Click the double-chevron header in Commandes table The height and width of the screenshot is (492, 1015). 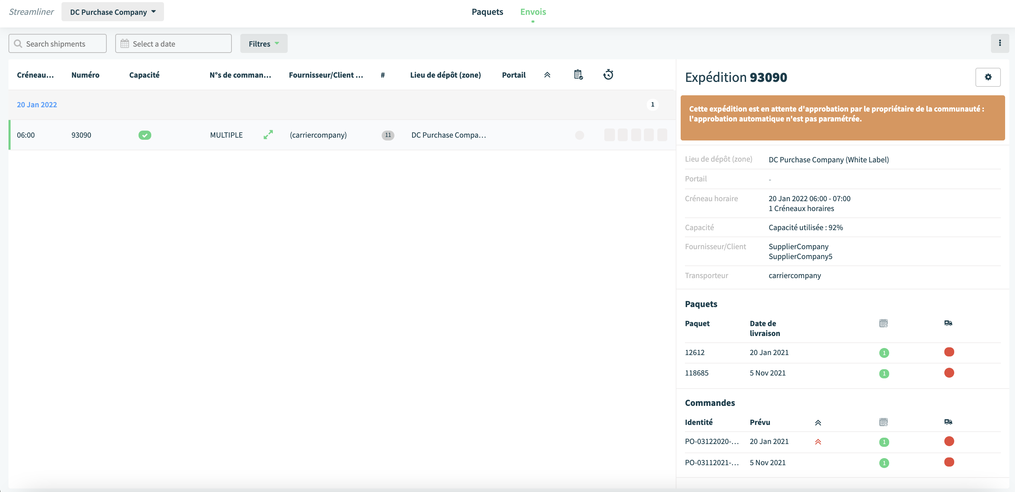click(818, 423)
